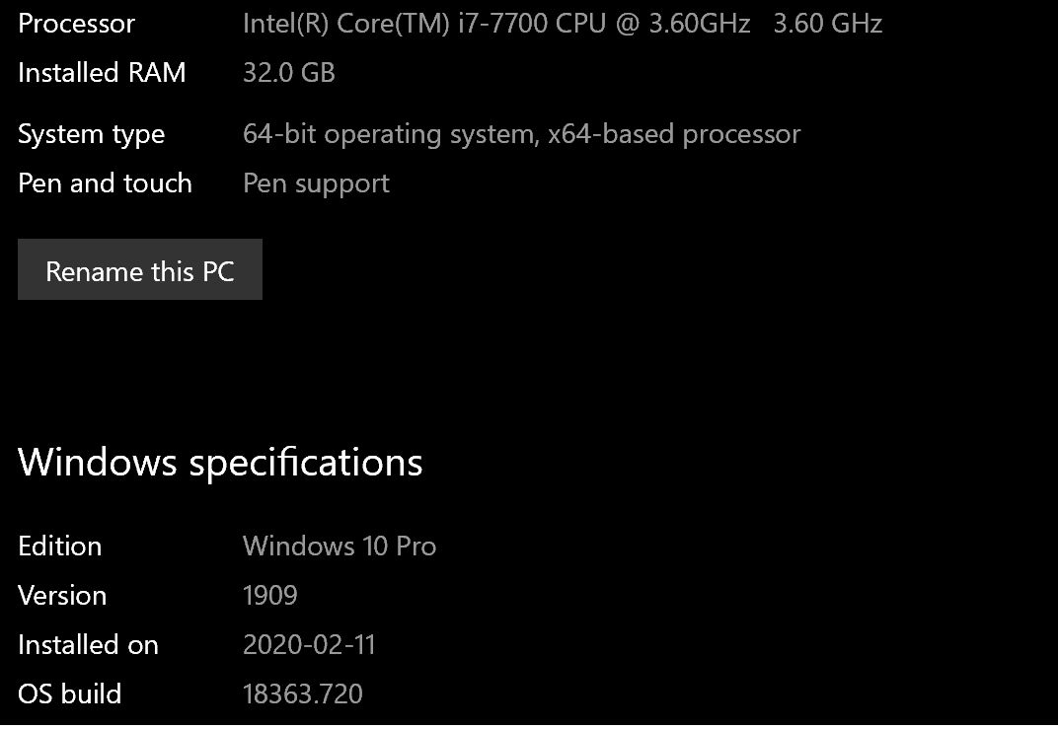1058x729 pixels.
Task: Click the Processor label
Action: click(x=76, y=24)
